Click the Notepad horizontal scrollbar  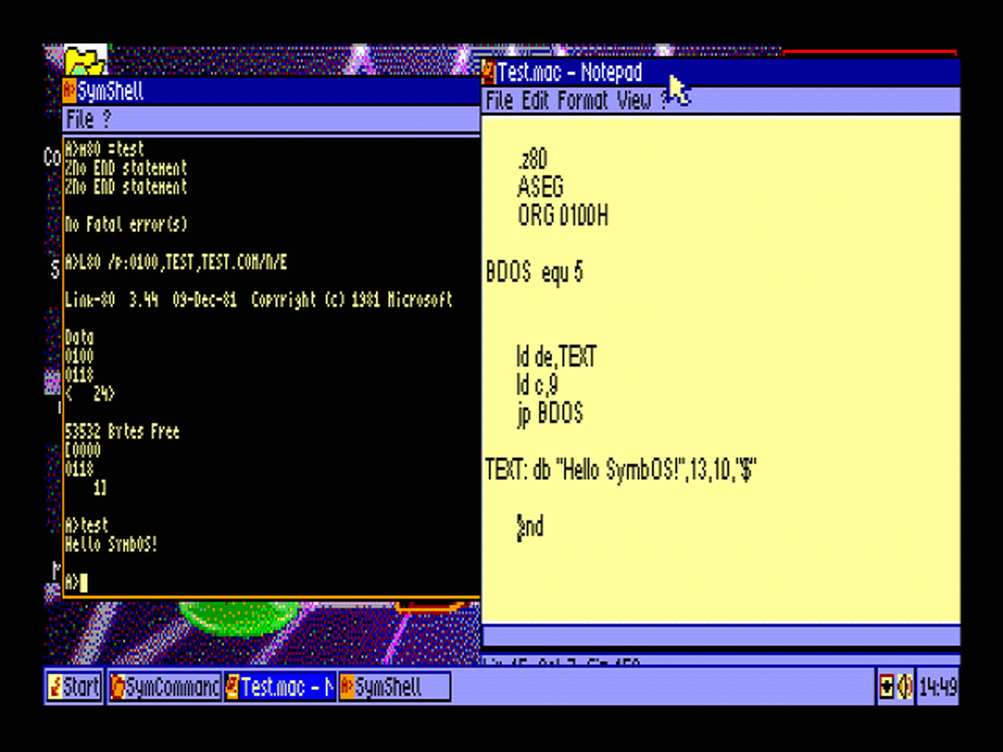(721, 635)
